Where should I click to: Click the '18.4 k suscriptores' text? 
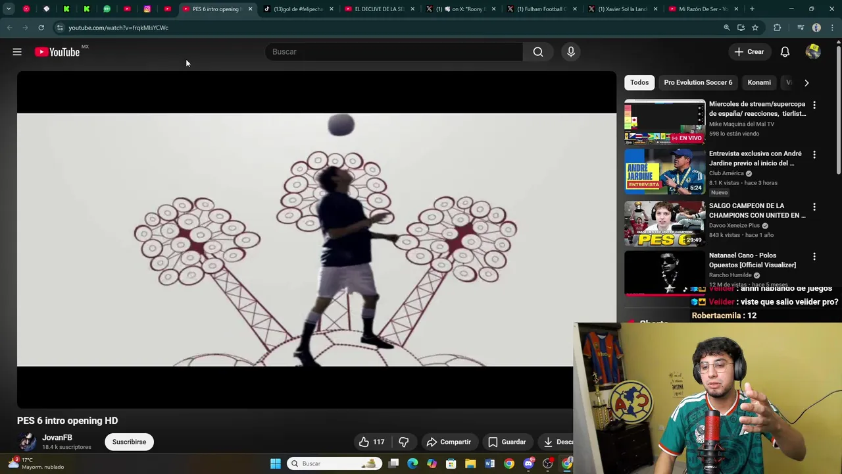66,448
